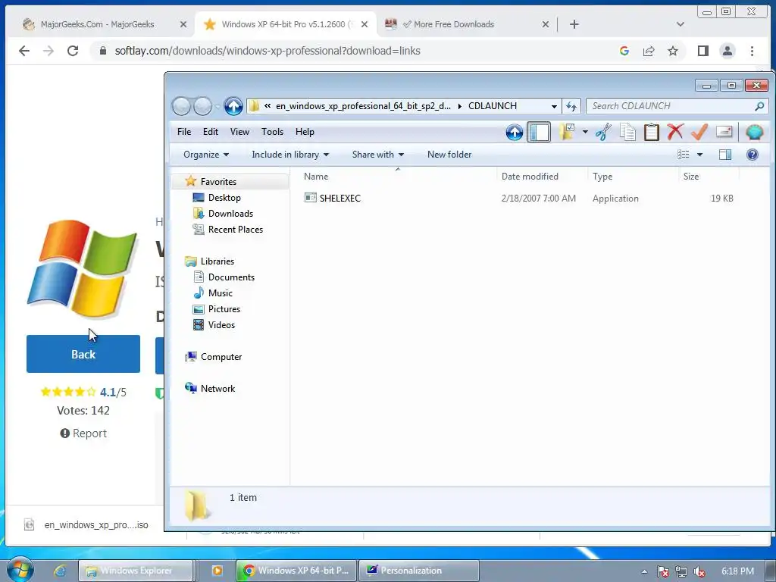Select Pictures library

224,309
